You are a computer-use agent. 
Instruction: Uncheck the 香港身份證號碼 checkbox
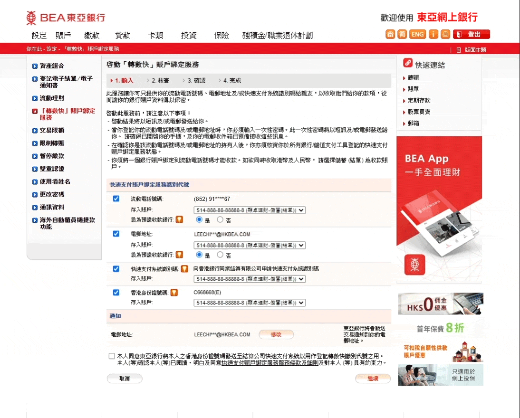[x=116, y=293]
